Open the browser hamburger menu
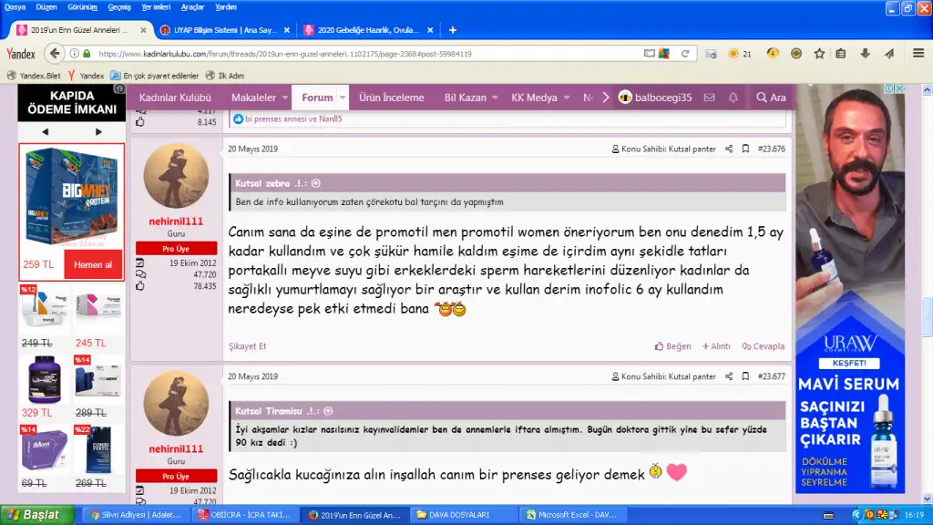Screen dimensions: 933x525 click(918, 54)
